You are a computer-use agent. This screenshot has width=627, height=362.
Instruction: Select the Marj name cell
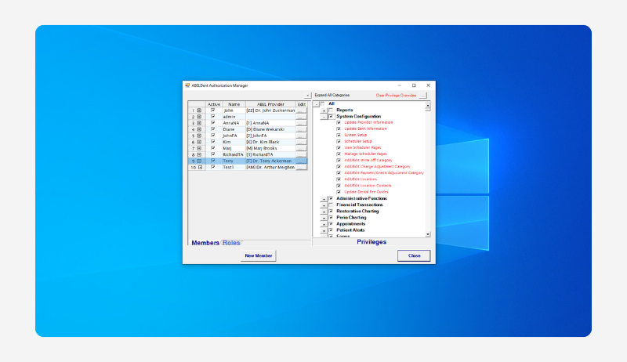234,148
